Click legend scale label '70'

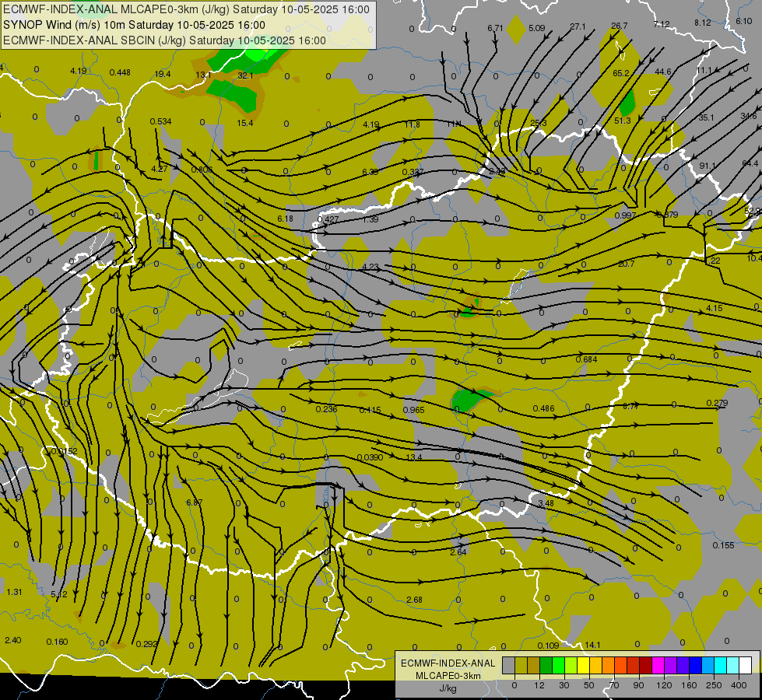click(614, 685)
